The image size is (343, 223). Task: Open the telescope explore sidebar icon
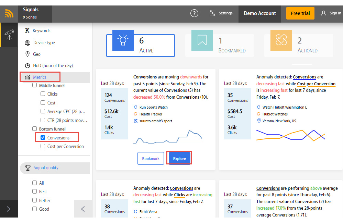9,35
